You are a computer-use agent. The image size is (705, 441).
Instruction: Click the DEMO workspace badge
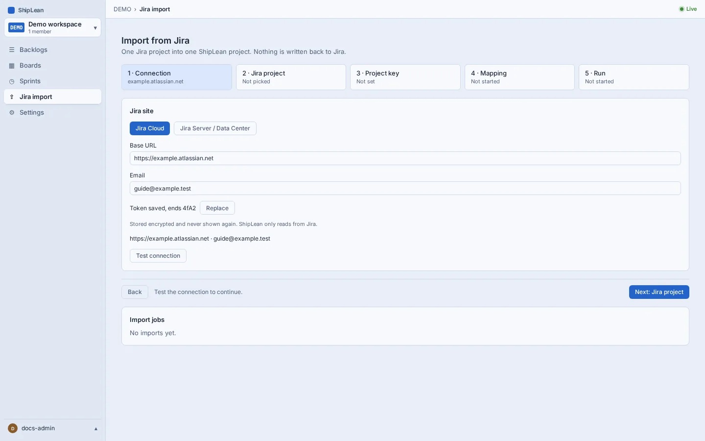(x=17, y=27)
